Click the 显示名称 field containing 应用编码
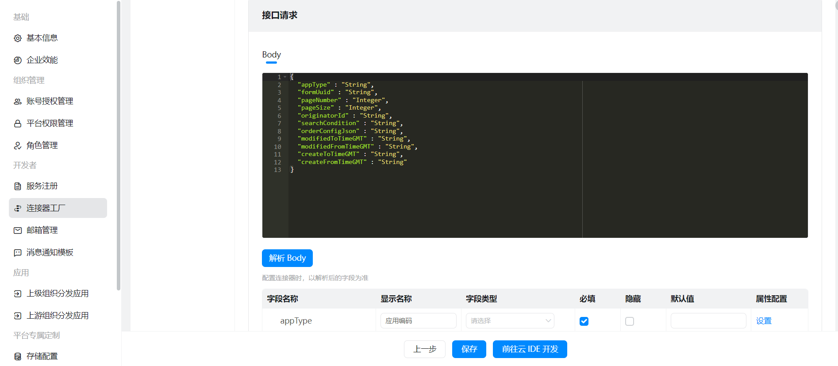Viewport: 838px width, 366px height. click(x=418, y=321)
